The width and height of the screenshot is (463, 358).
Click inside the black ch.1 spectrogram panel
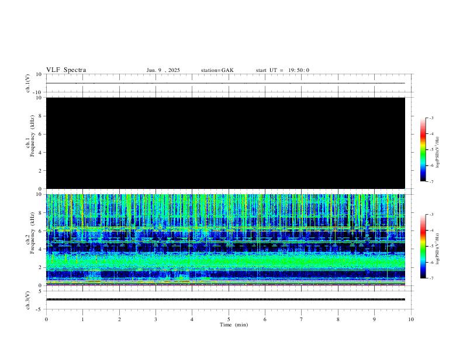(225, 143)
